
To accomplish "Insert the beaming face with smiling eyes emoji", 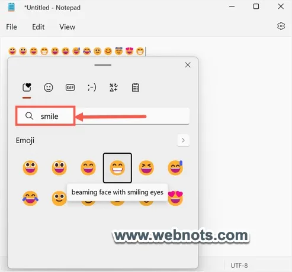I will click(117, 168).
